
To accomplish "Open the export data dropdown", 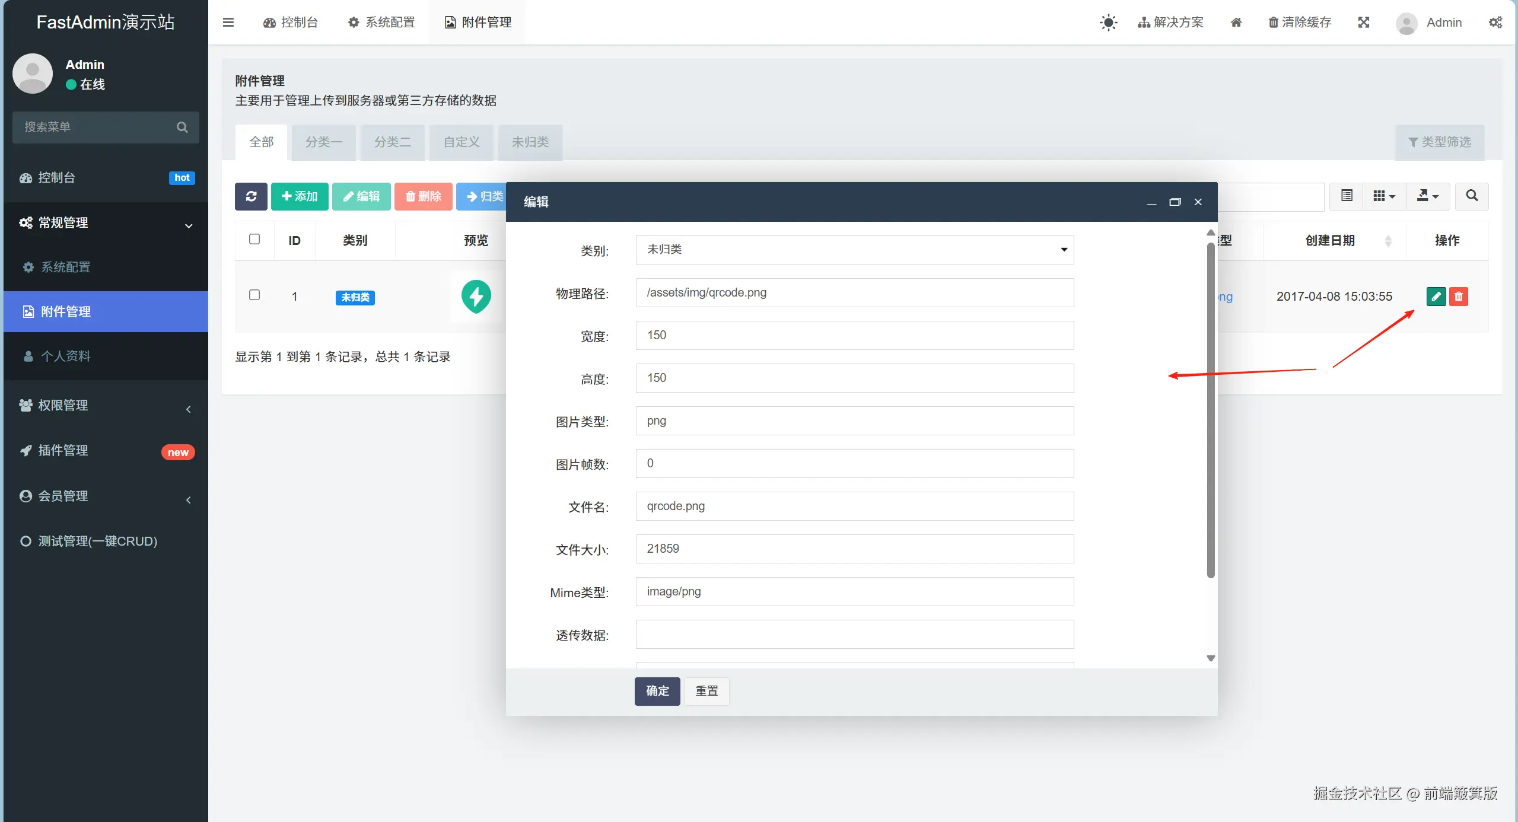I will (x=1427, y=196).
